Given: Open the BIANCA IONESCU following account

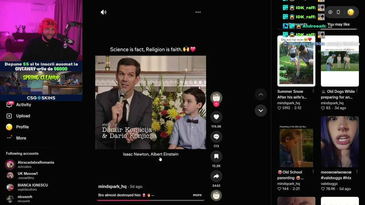Looking at the screenshot, I should point(33,187).
